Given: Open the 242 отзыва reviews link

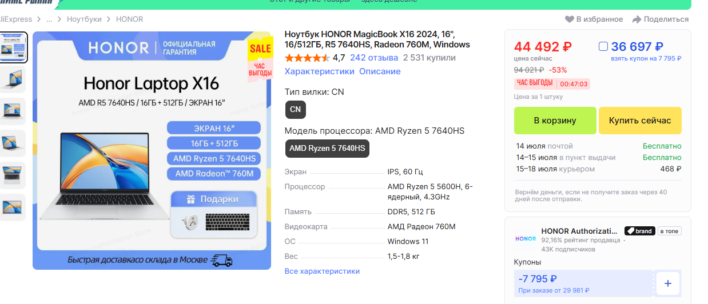Looking at the screenshot, I should click(x=374, y=58).
